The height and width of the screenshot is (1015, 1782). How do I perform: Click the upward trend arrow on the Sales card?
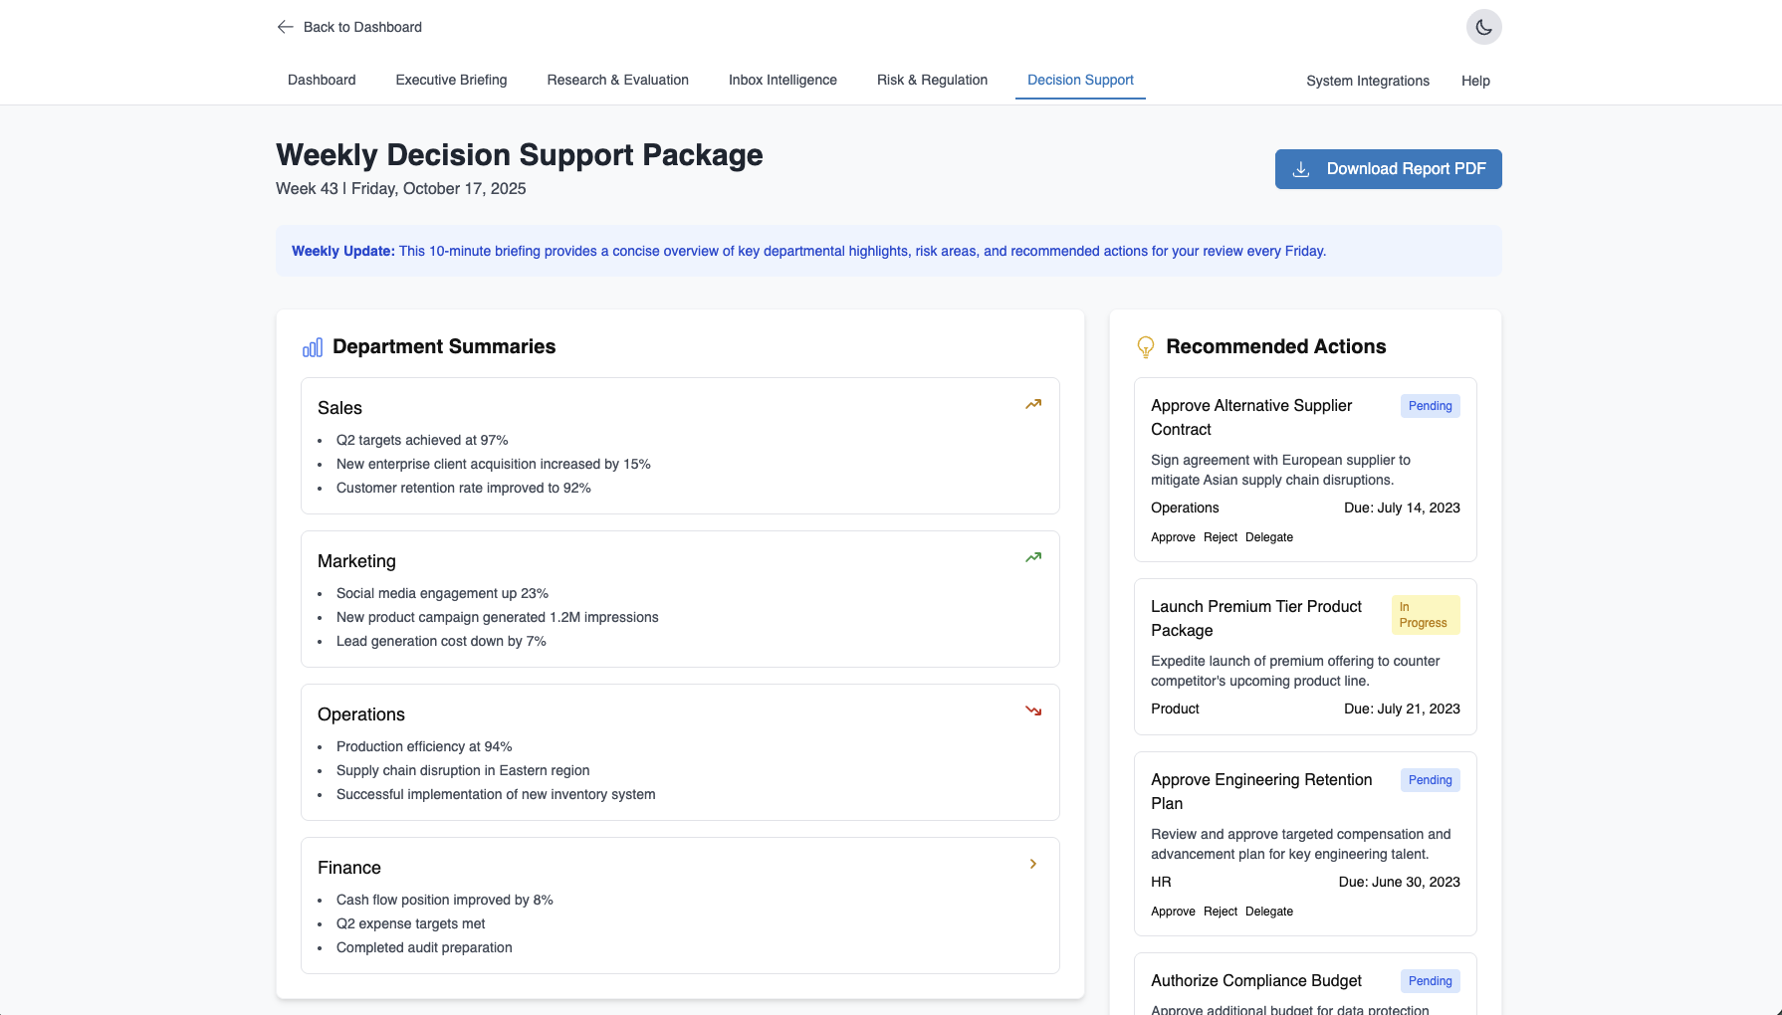click(1032, 404)
